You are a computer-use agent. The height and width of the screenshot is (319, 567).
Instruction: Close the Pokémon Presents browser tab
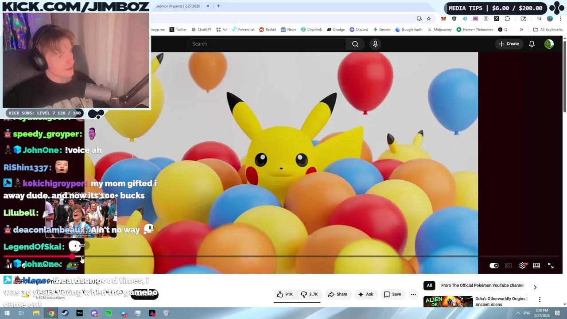click(207, 6)
